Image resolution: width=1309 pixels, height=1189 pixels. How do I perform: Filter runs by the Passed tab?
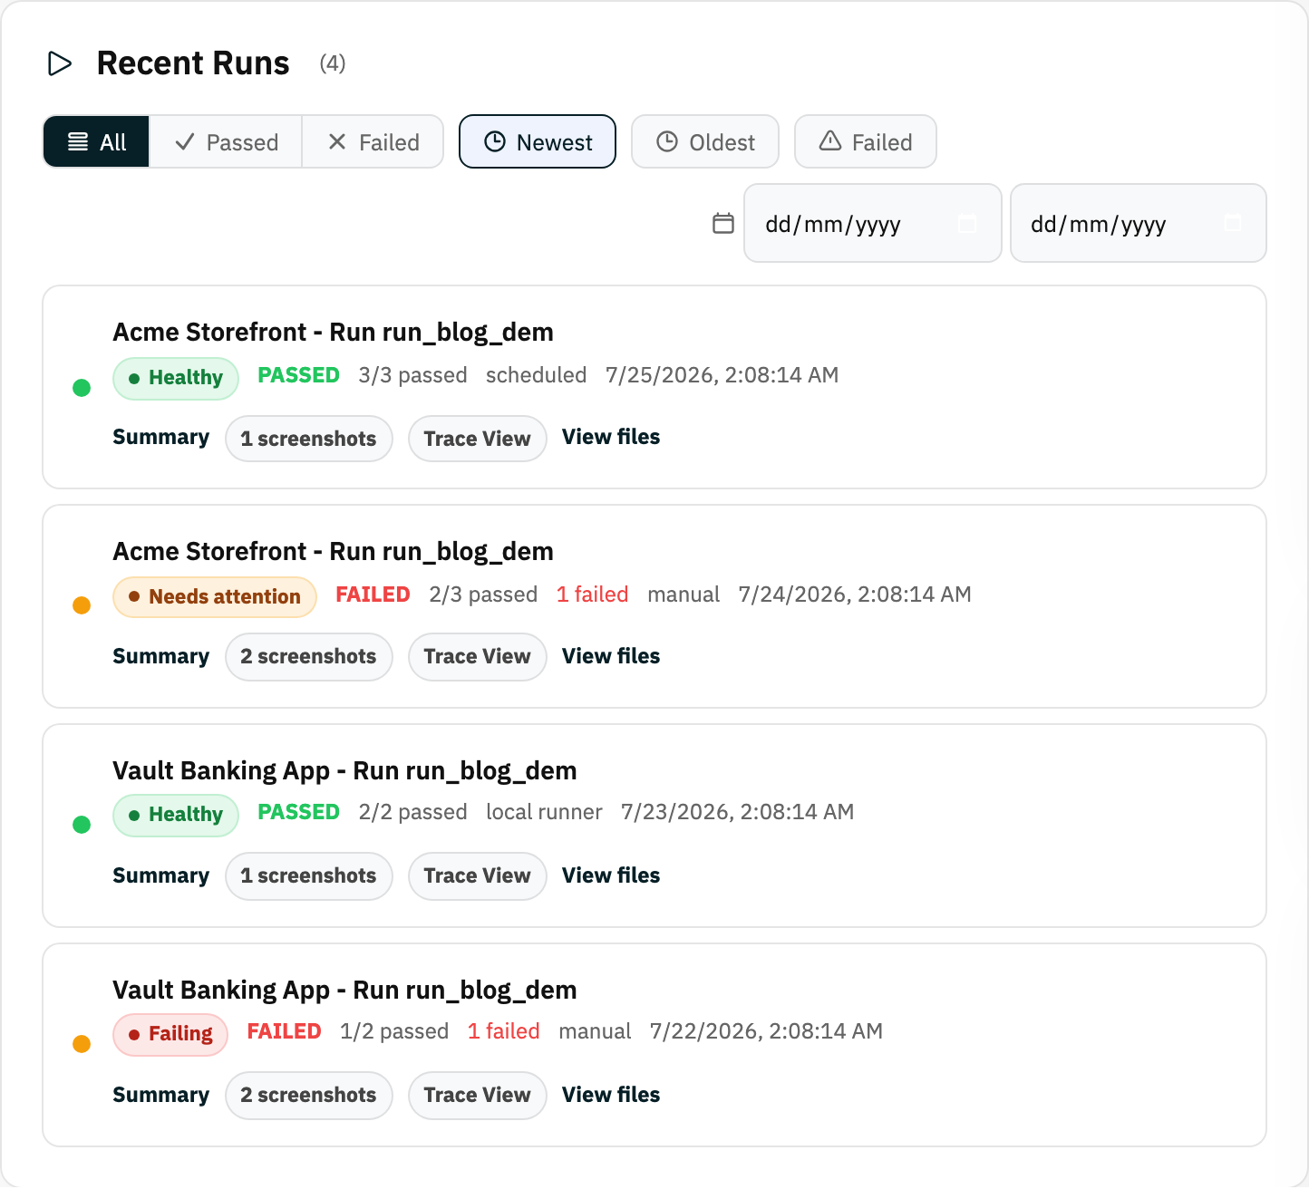226,142
